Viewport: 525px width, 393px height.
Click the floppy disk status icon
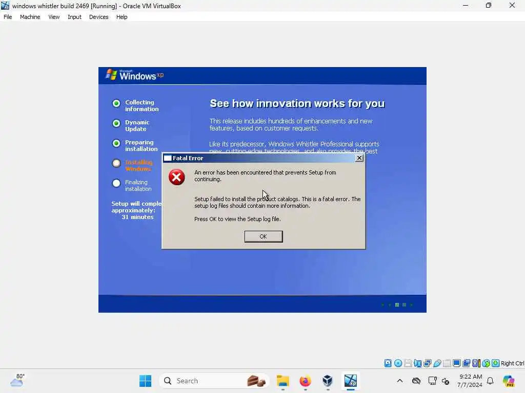(408, 363)
